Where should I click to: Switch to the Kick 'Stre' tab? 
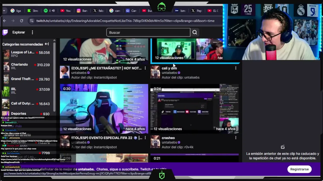(33, 11)
